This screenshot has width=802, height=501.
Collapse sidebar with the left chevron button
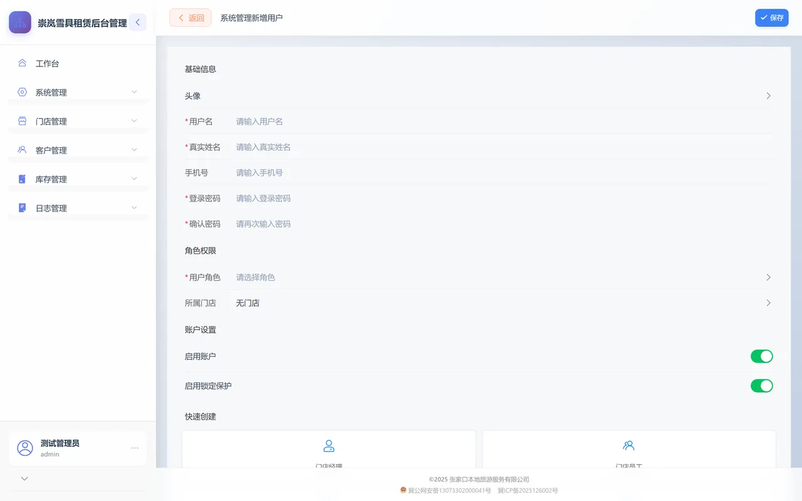click(x=138, y=23)
